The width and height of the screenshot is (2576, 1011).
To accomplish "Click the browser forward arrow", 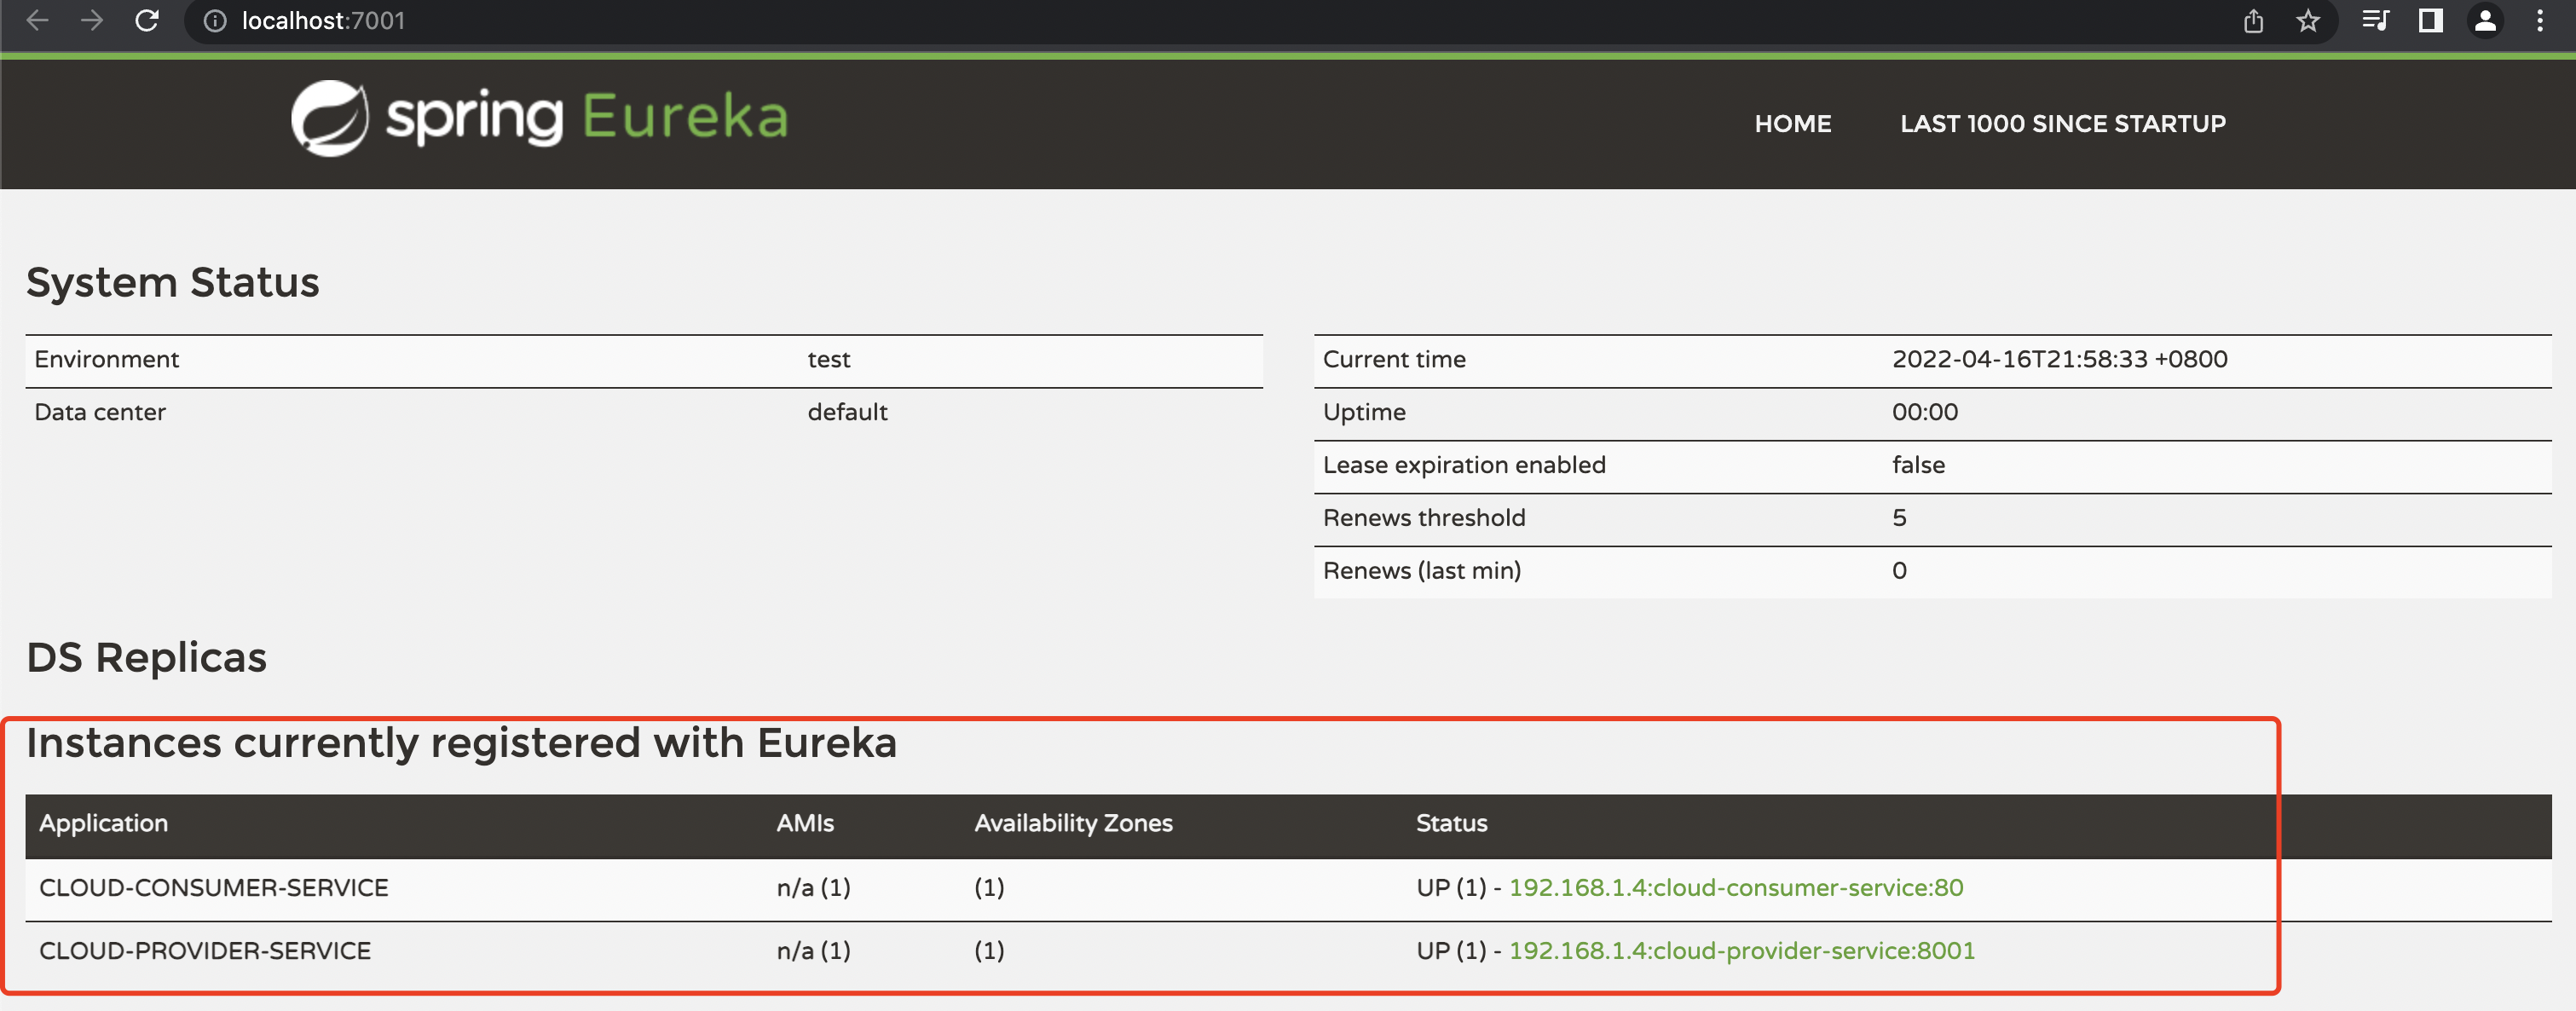I will click(92, 20).
